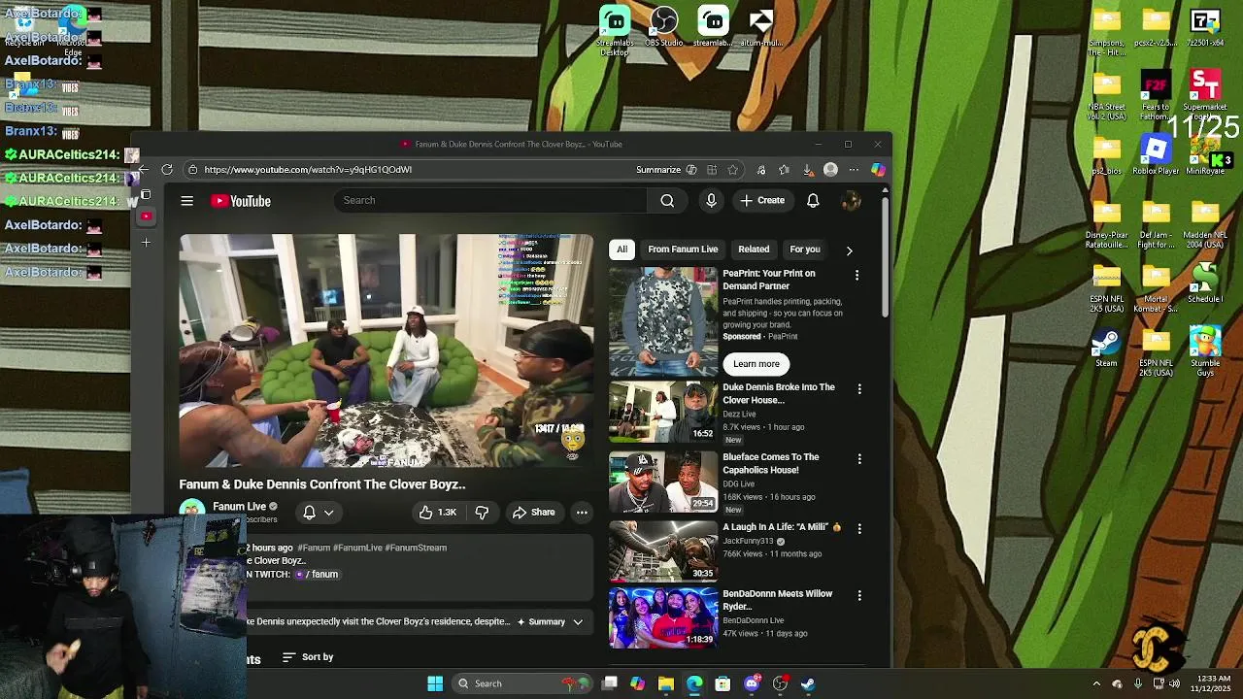The height and width of the screenshot is (699, 1243).
Task: Open the twitch /fanum link
Action: click(317, 575)
